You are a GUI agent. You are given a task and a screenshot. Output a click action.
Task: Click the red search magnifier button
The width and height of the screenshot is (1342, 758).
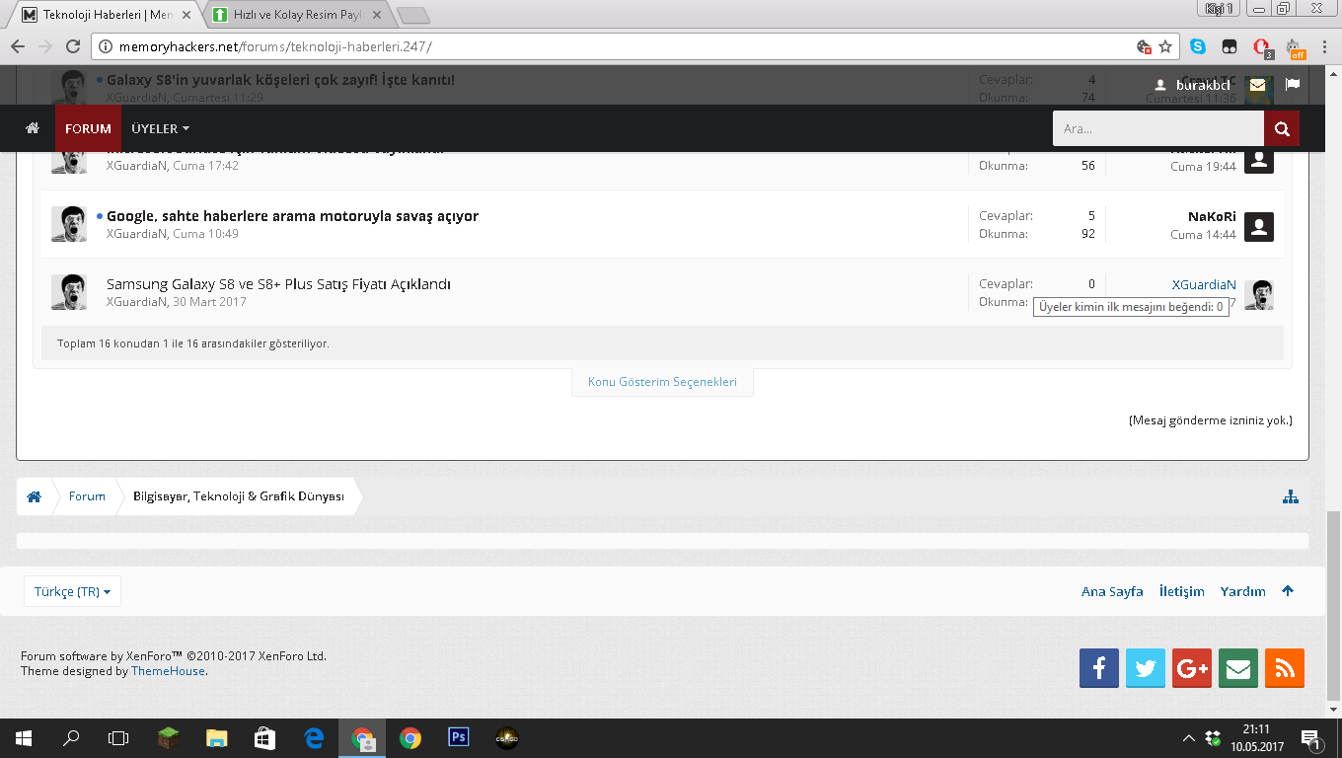click(1282, 128)
